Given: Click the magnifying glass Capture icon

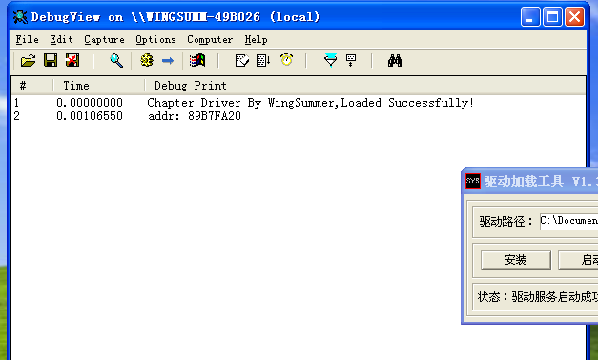Looking at the screenshot, I should pos(116,61).
